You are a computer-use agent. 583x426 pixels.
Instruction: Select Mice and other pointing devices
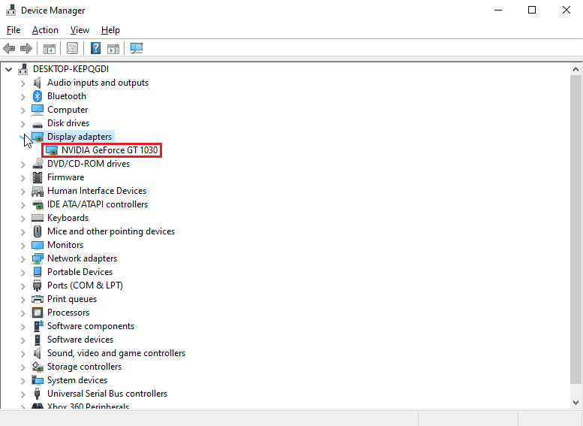pyautogui.click(x=111, y=231)
